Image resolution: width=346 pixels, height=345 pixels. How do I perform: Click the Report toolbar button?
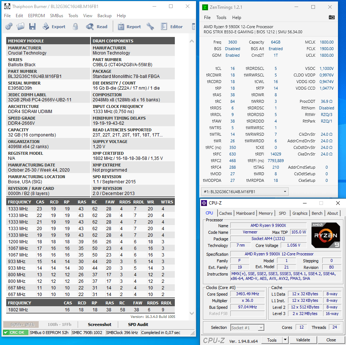click(x=129, y=27)
